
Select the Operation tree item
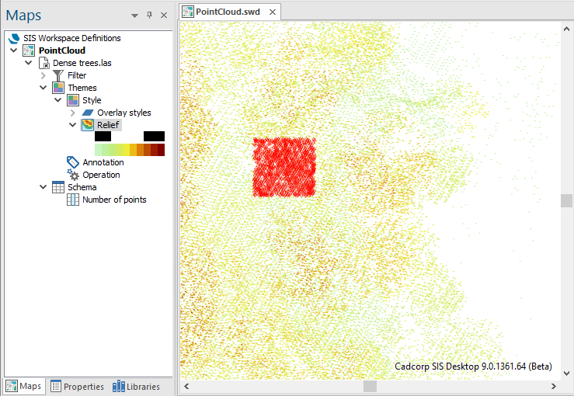click(102, 175)
